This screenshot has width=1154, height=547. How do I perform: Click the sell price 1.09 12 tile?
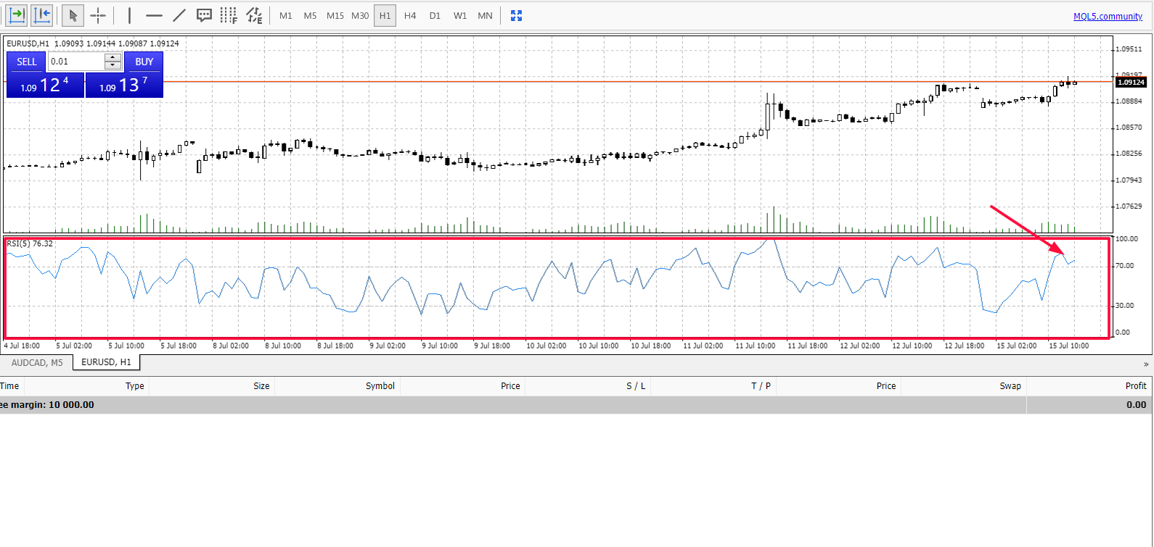(45, 85)
